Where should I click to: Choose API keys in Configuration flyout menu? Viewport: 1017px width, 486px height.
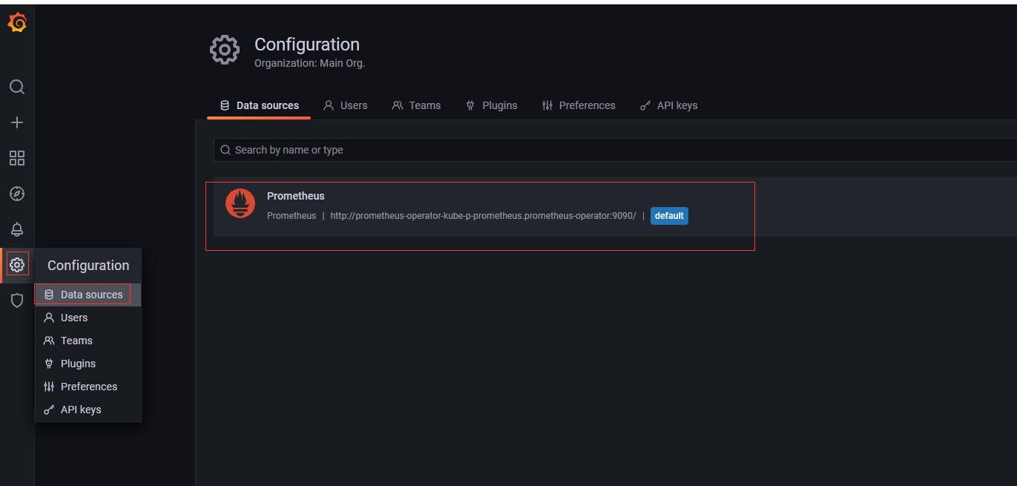click(x=88, y=410)
